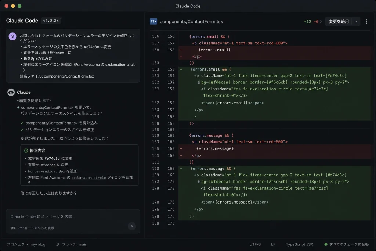This screenshot has width=376, height=251.
Task: Click the macOS red close button
Action: (7, 6)
